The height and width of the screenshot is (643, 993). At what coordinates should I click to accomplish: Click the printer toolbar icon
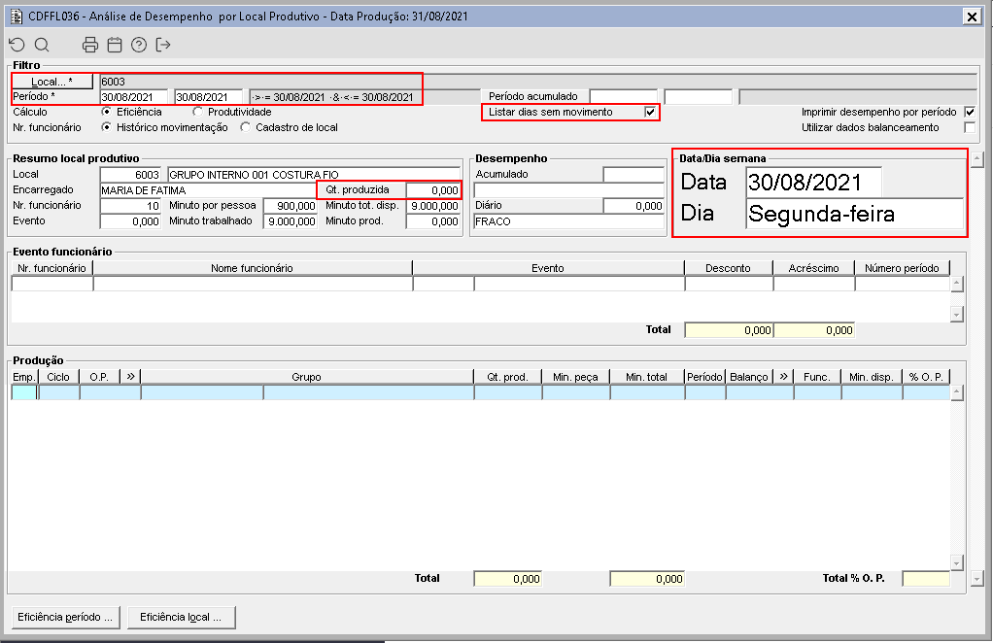(x=90, y=45)
